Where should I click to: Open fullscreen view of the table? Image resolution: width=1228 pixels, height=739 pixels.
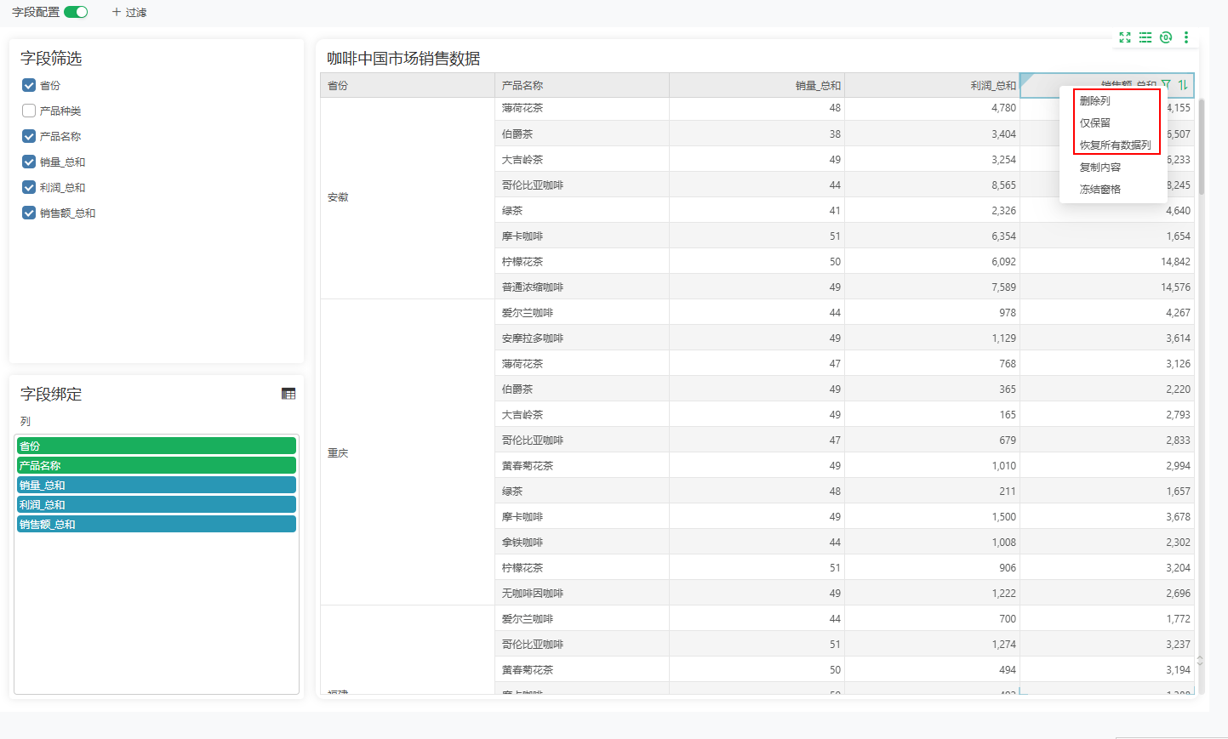click(1125, 37)
